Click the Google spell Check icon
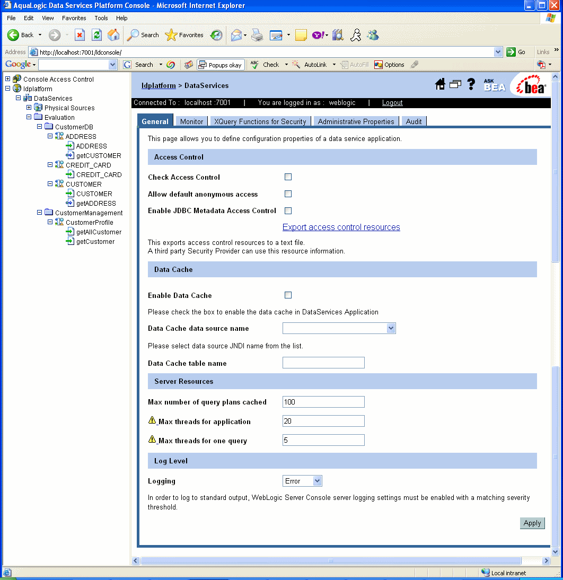The width and height of the screenshot is (563, 580). tap(254, 65)
